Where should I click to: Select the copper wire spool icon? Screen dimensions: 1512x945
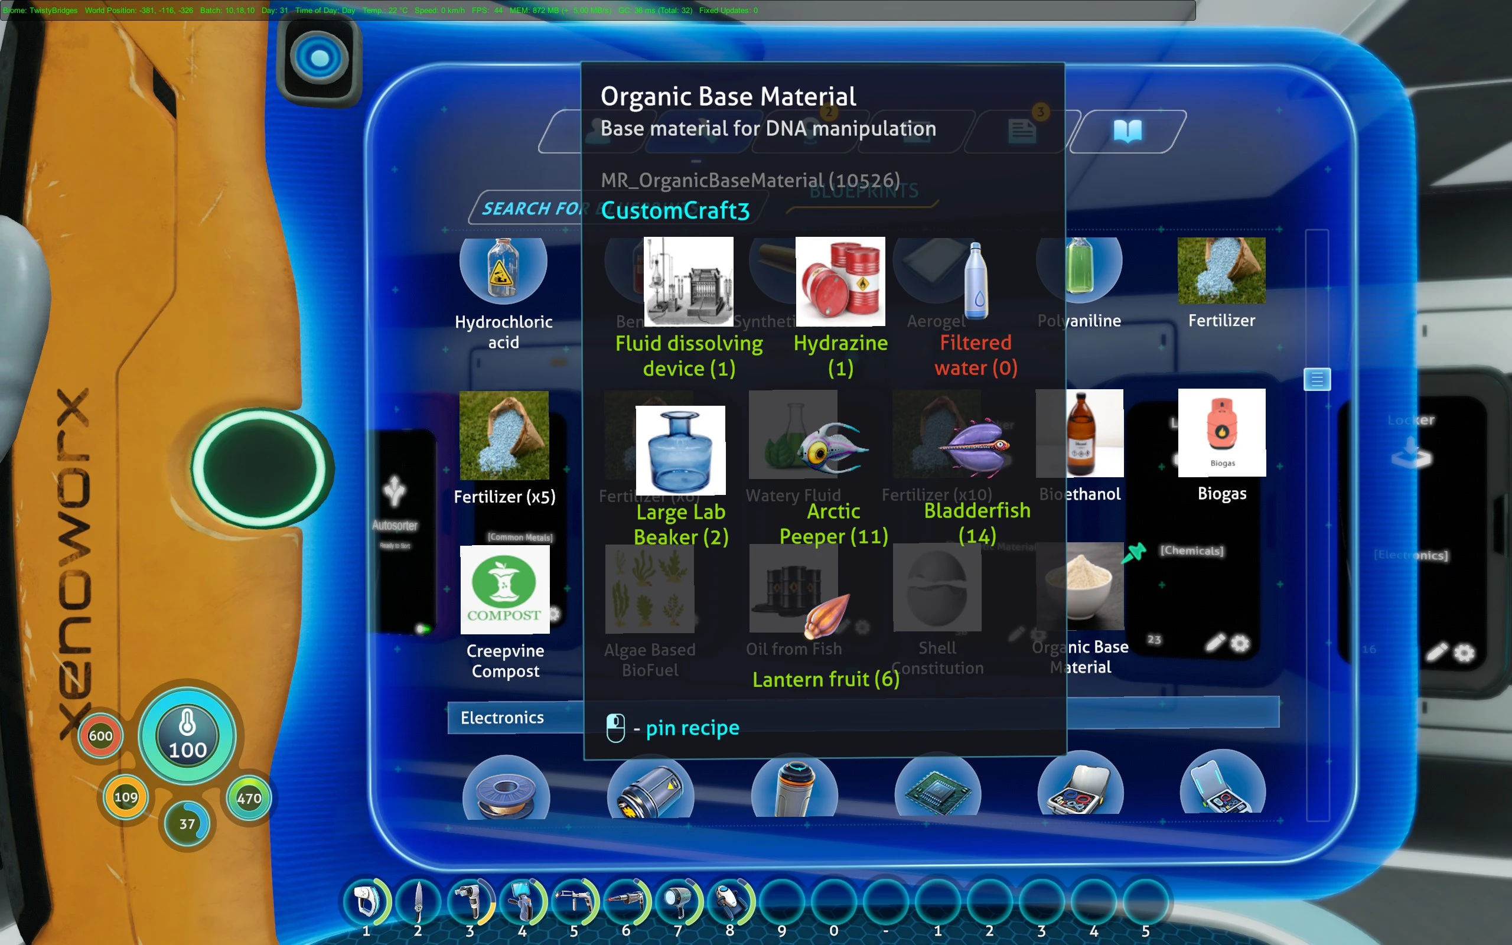coord(506,788)
